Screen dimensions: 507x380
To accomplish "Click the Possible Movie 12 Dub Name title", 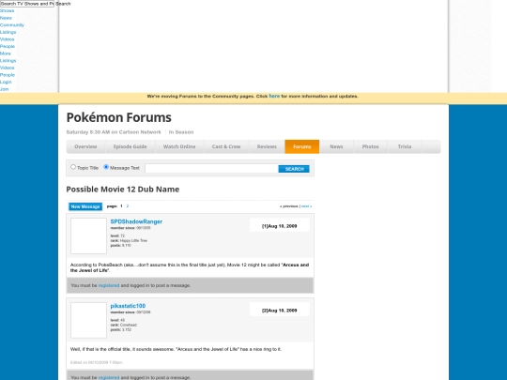I will (x=123, y=190).
